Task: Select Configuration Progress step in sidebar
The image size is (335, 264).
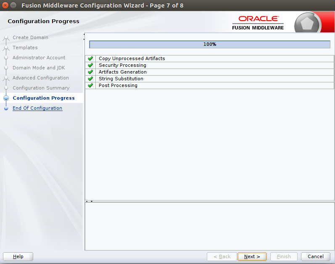Action: click(x=44, y=98)
